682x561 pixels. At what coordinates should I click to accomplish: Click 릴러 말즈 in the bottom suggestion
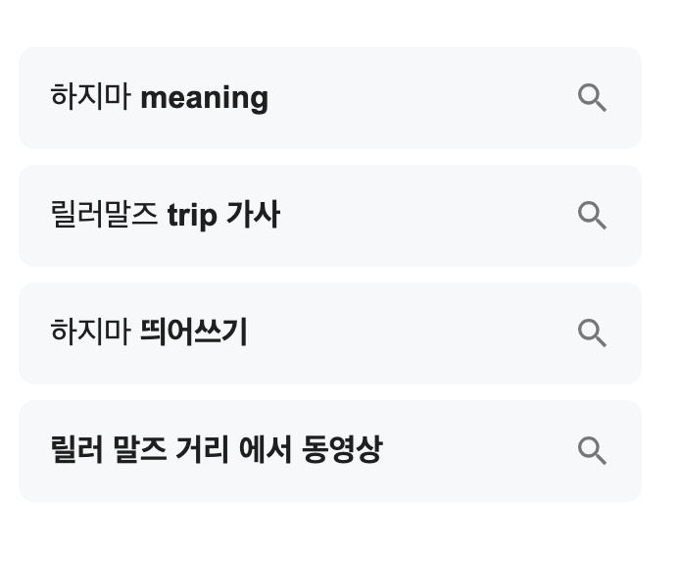[109, 449]
